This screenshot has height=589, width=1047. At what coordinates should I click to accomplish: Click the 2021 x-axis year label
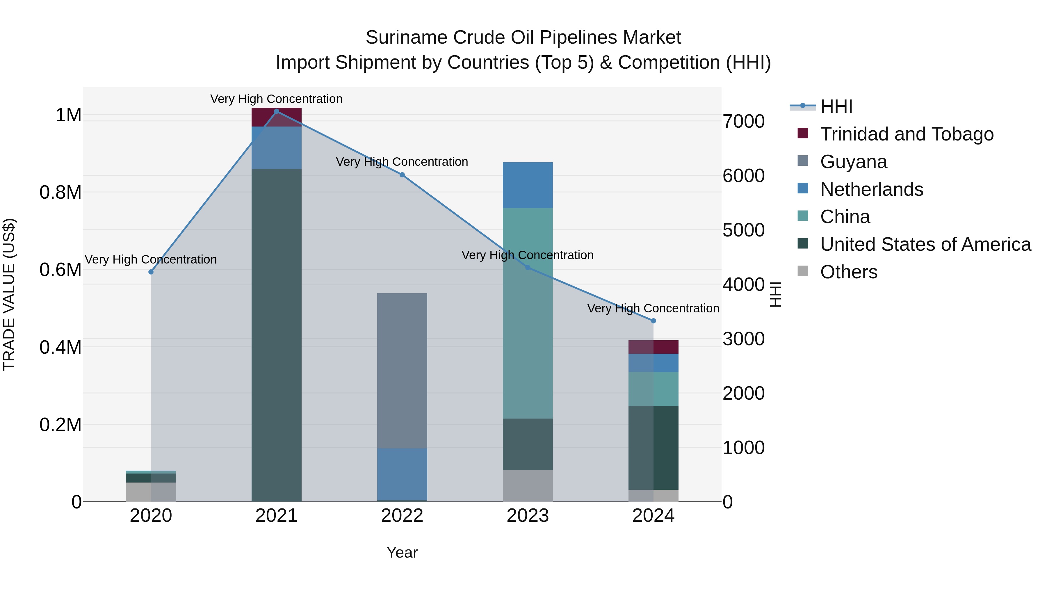pyautogui.click(x=277, y=516)
